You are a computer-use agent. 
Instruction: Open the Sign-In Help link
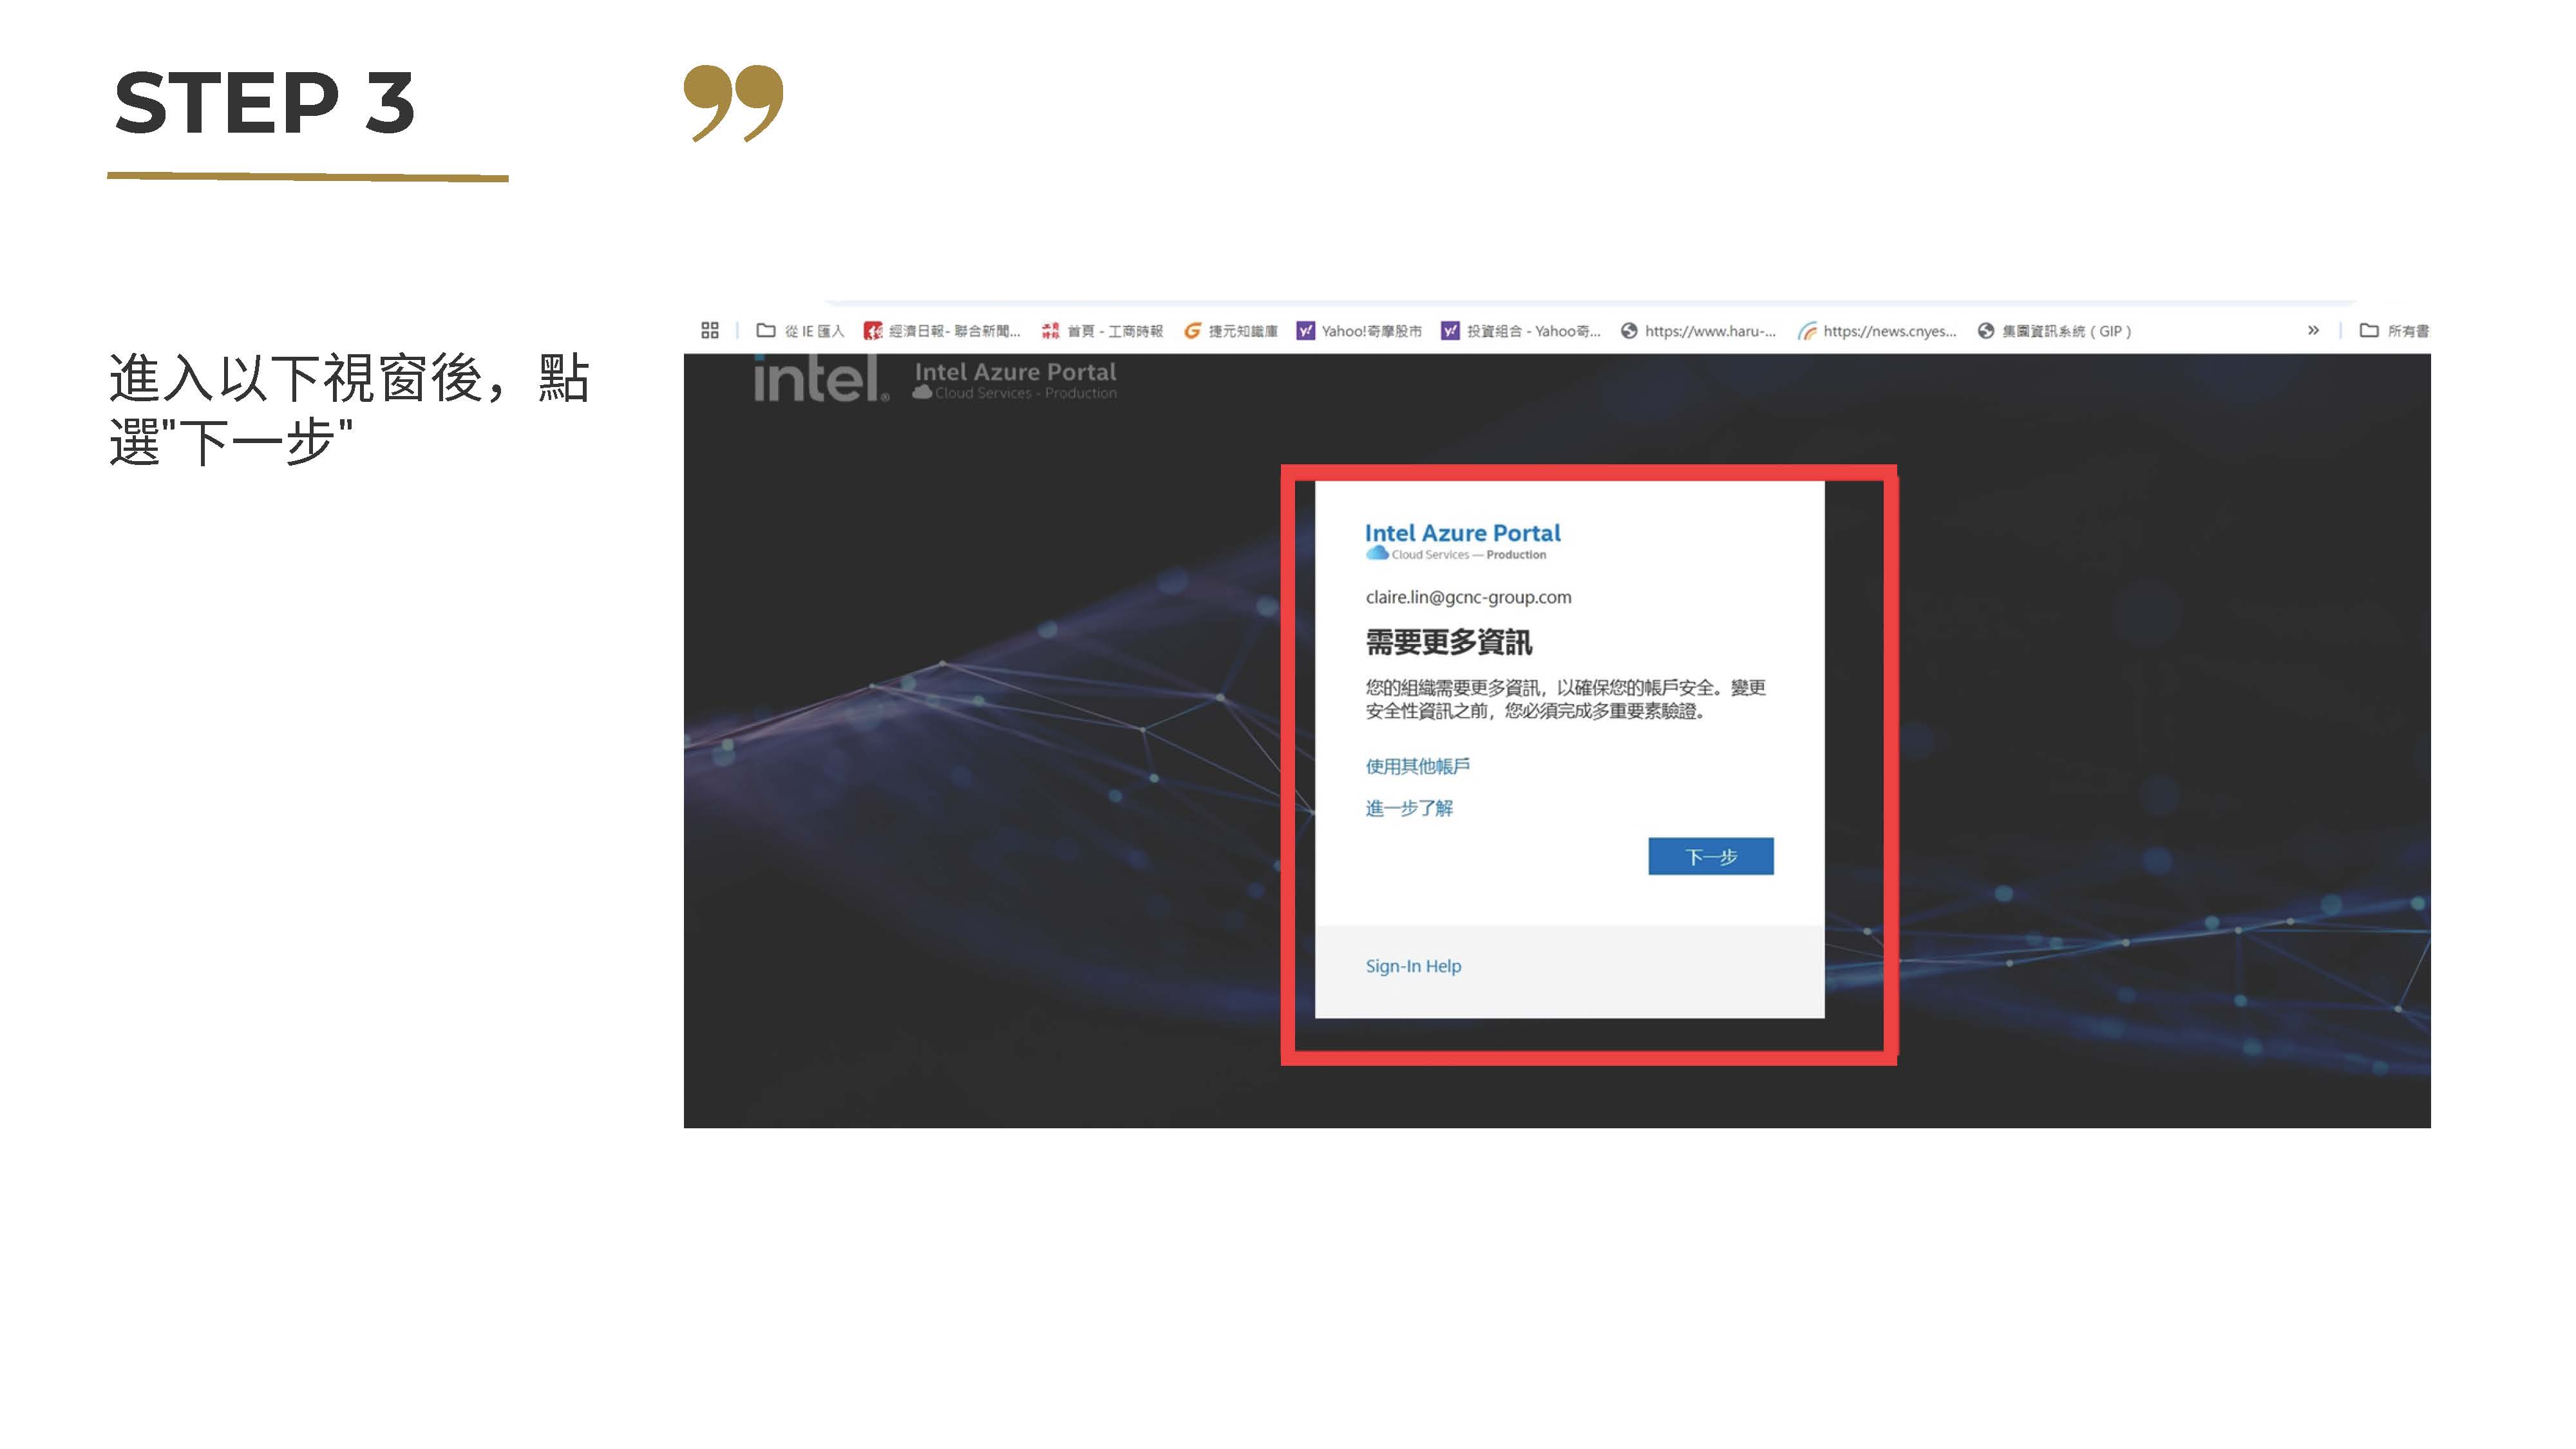[1413, 966]
